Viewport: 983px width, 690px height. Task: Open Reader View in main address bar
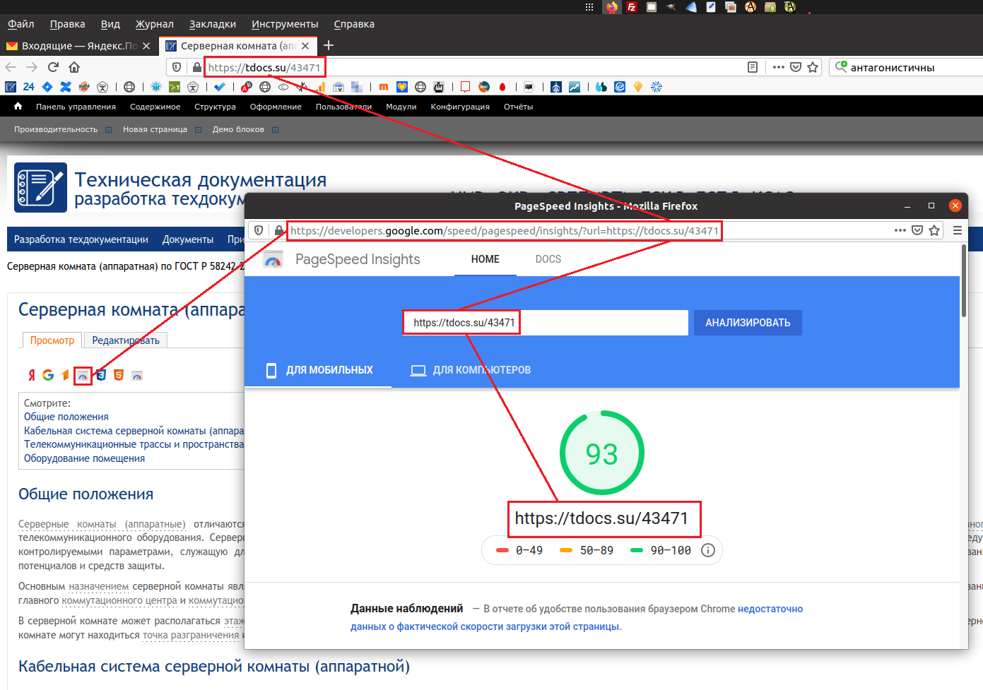[753, 67]
